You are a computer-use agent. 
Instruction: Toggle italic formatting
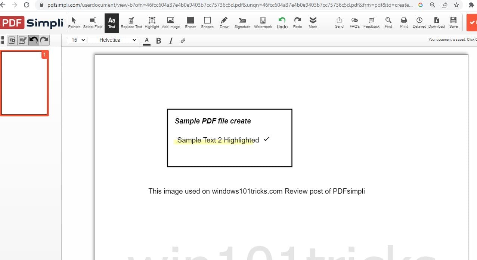[x=171, y=41]
